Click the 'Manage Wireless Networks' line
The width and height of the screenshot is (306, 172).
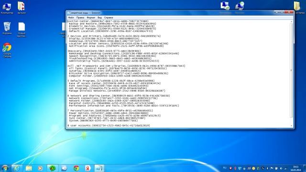117,91
